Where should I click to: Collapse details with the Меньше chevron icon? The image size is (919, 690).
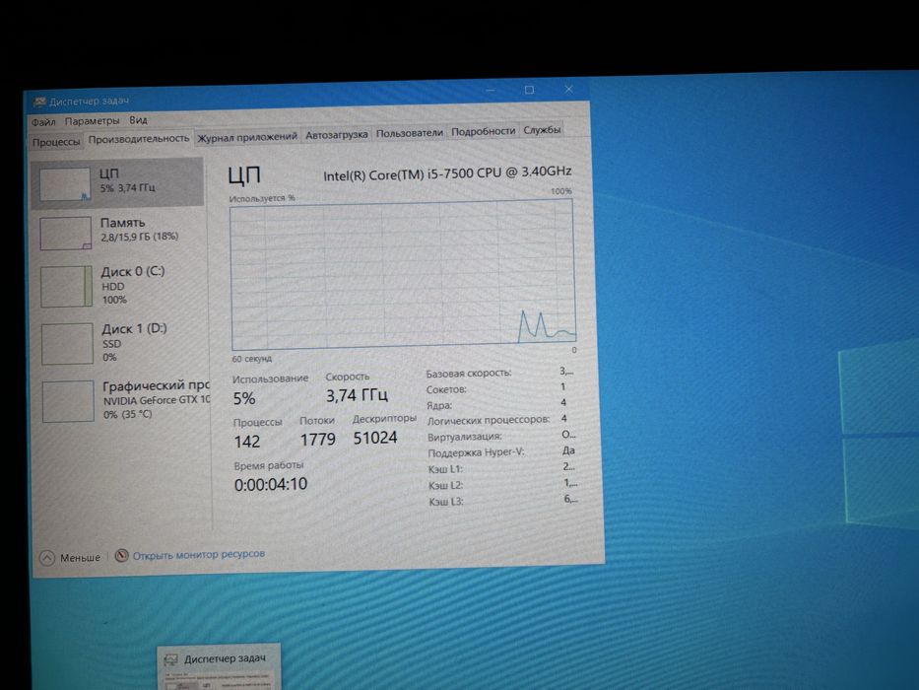47,558
